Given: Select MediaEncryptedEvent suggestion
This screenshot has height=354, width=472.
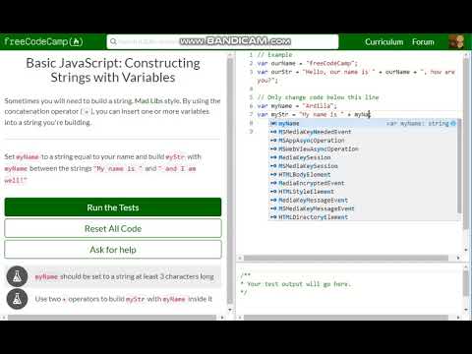Looking at the screenshot, I should tap(363, 183).
